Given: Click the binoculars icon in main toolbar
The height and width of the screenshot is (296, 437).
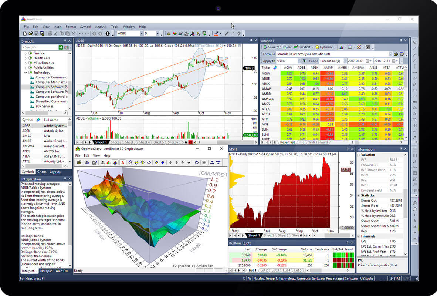Looking at the screenshot, I should pyautogui.click(x=180, y=33).
